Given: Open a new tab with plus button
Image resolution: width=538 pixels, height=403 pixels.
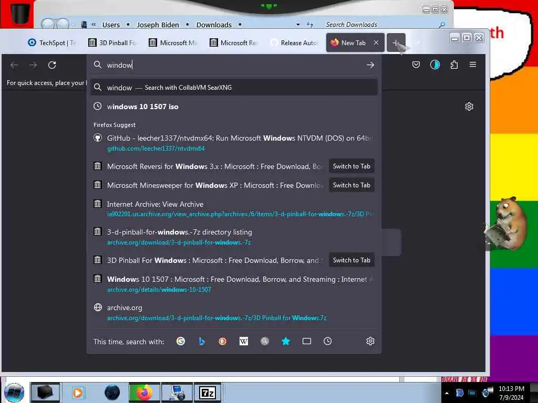Looking at the screenshot, I should coord(396,43).
